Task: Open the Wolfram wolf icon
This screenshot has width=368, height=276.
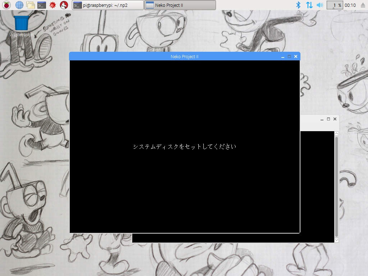Action: [64, 5]
